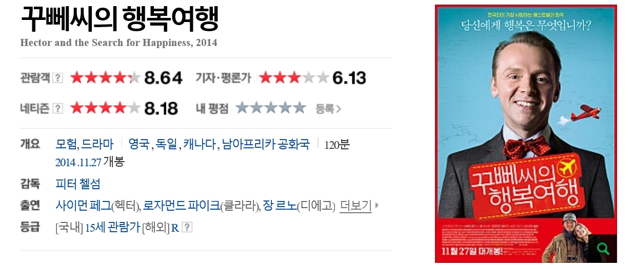Click the arrow icon beside 더보기
Screen dimensions: 635x269
(377, 206)
